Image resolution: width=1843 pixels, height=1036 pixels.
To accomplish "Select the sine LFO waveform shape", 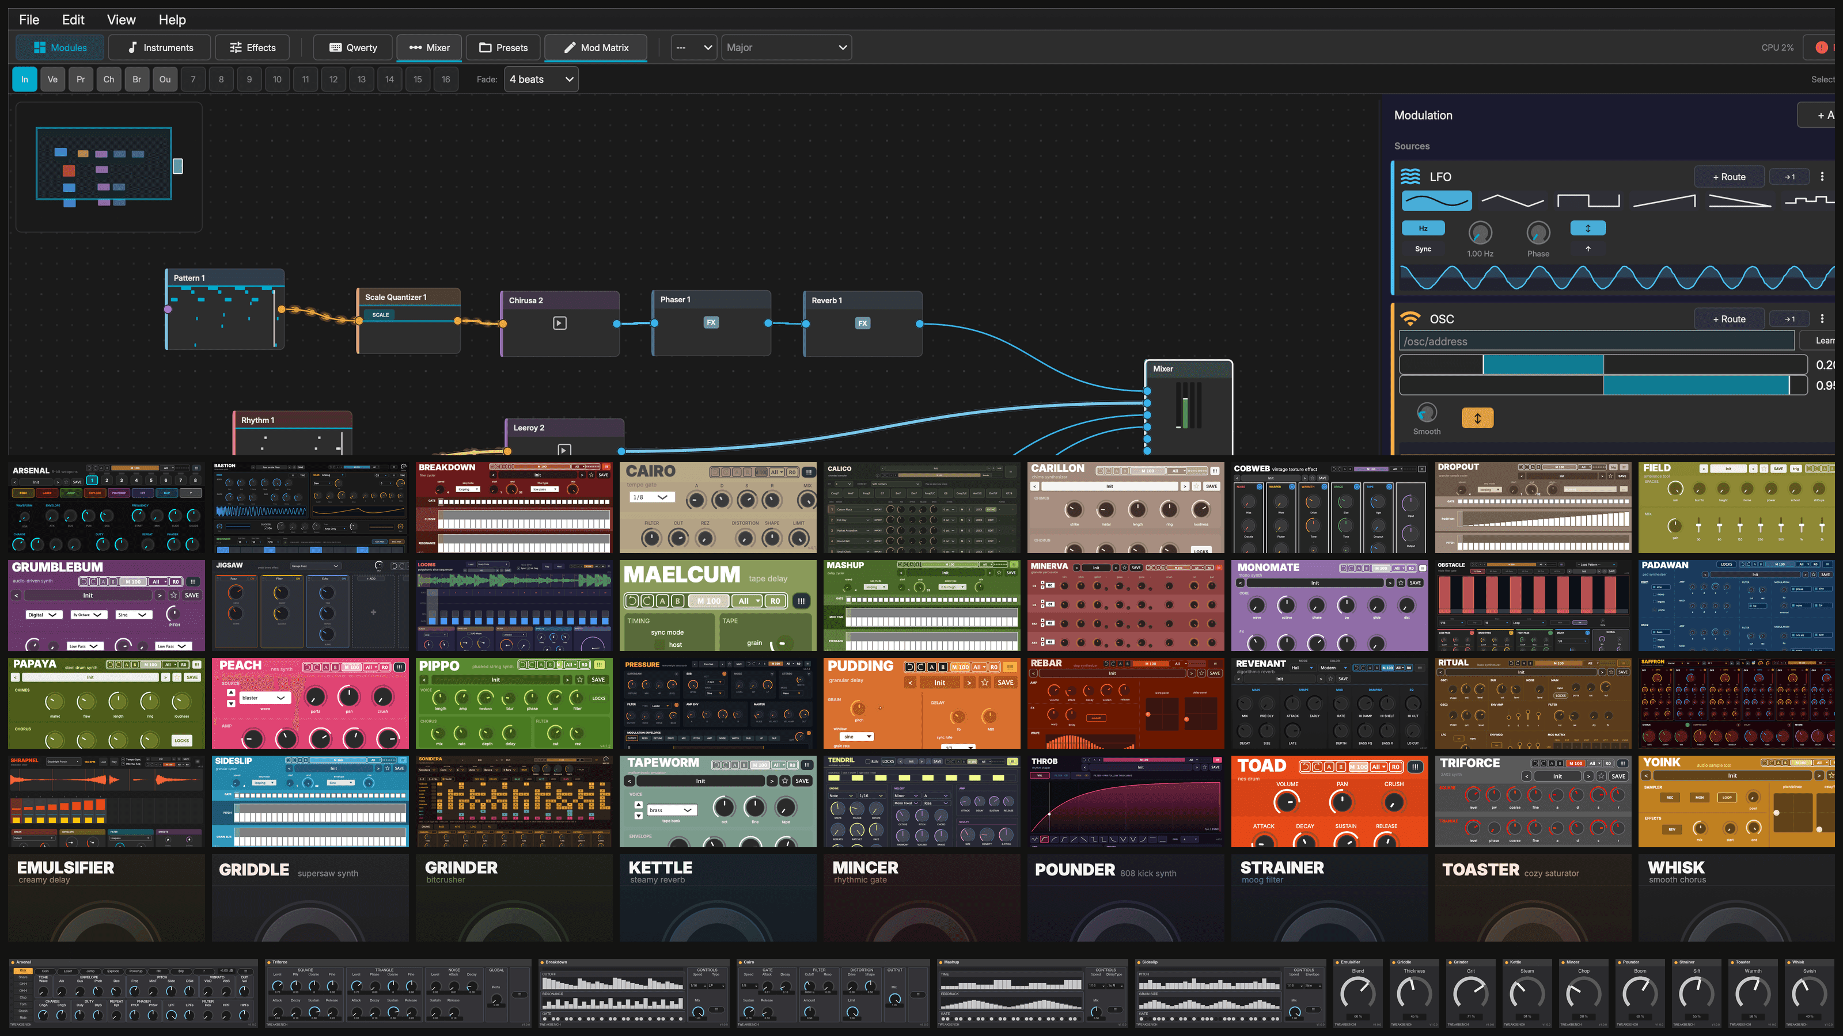I will [x=1436, y=201].
